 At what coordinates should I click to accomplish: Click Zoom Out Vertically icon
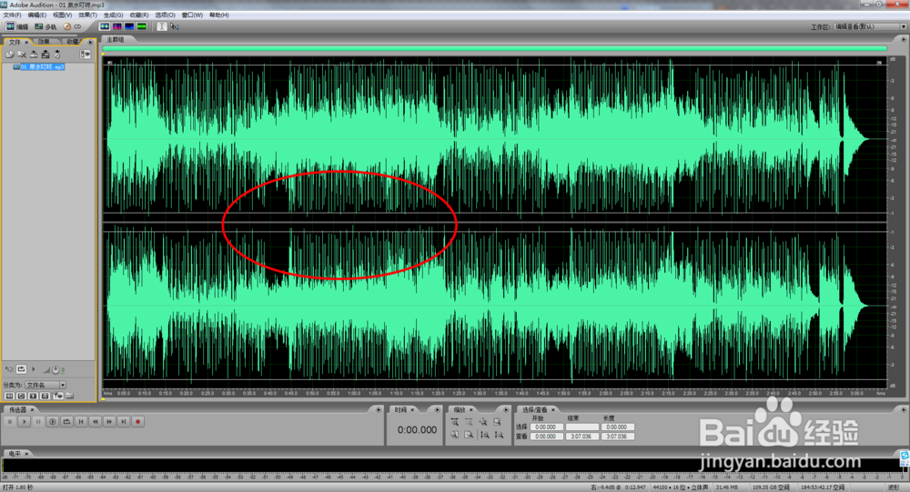point(498,434)
